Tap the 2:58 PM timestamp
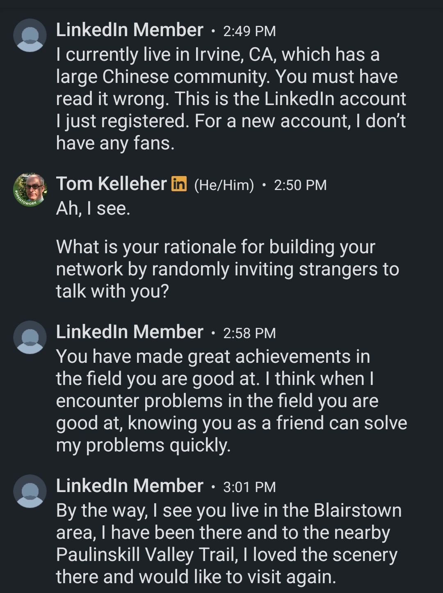The width and height of the screenshot is (443, 593). coord(249,333)
